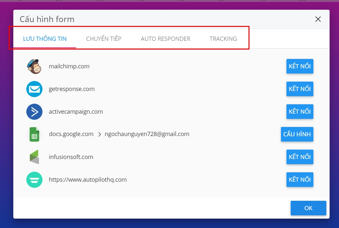Click the ngochaunguyen728@gmail.com account text

(147, 134)
